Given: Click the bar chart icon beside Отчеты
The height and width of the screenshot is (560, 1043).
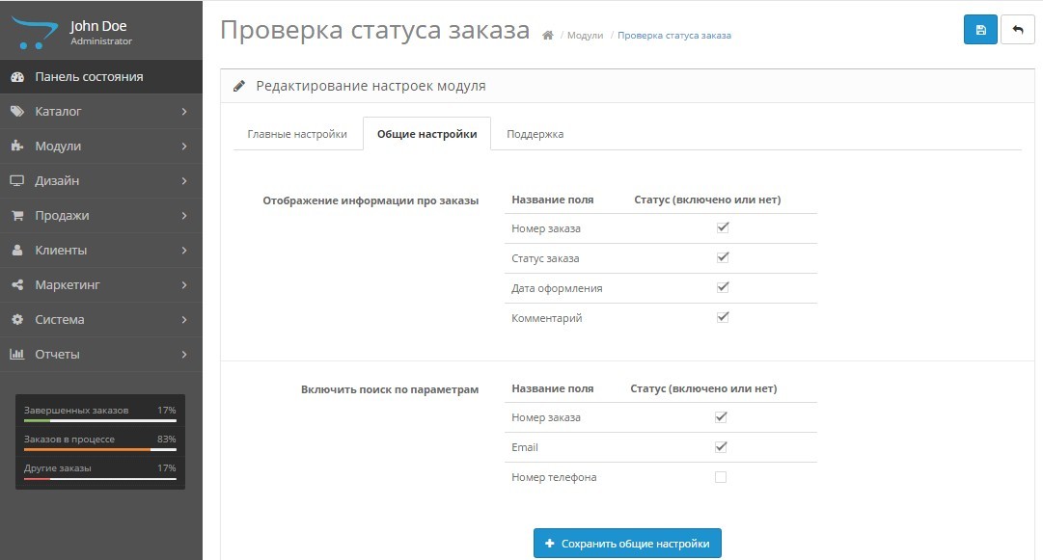Looking at the screenshot, I should click(17, 354).
